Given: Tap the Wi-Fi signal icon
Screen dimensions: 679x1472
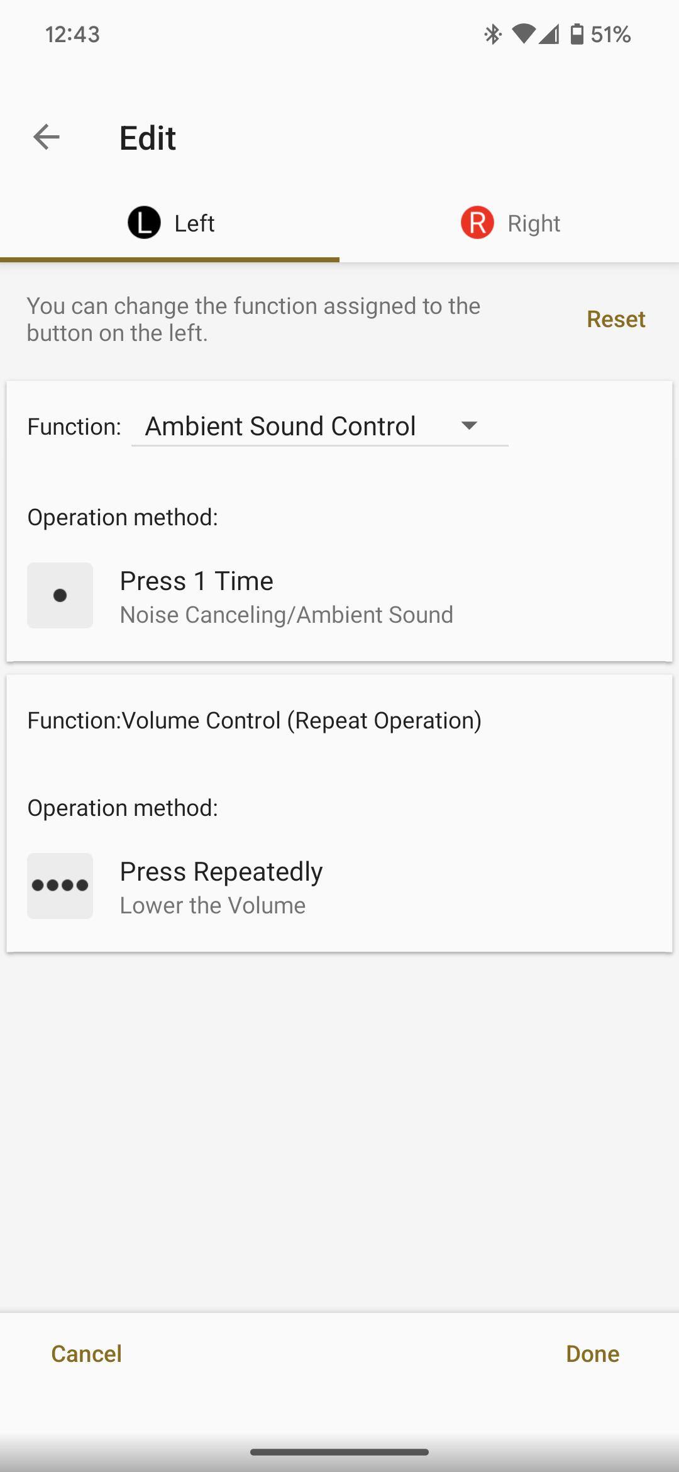Looking at the screenshot, I should [523, 34].
